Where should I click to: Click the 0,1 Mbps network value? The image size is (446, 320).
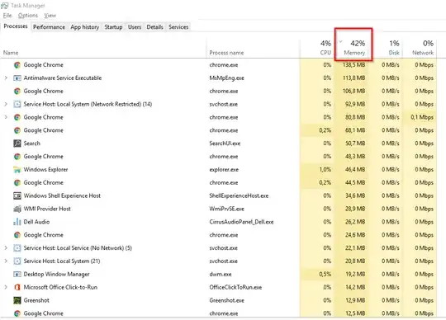coord(422,117)
